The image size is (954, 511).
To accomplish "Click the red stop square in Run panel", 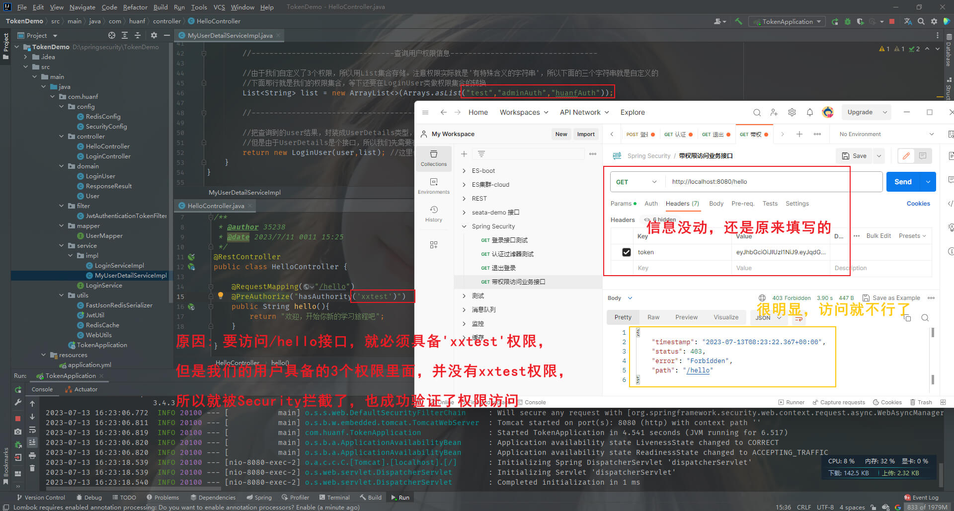I will tap(18, 418).
